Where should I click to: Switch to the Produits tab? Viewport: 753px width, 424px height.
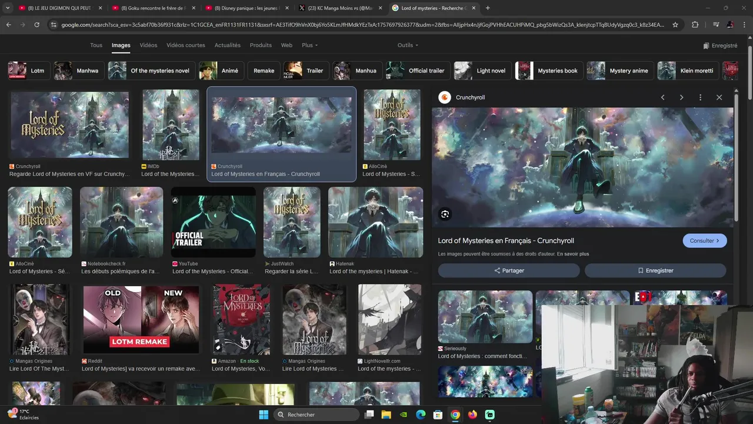pyautogui.click(x=261, y=45)
